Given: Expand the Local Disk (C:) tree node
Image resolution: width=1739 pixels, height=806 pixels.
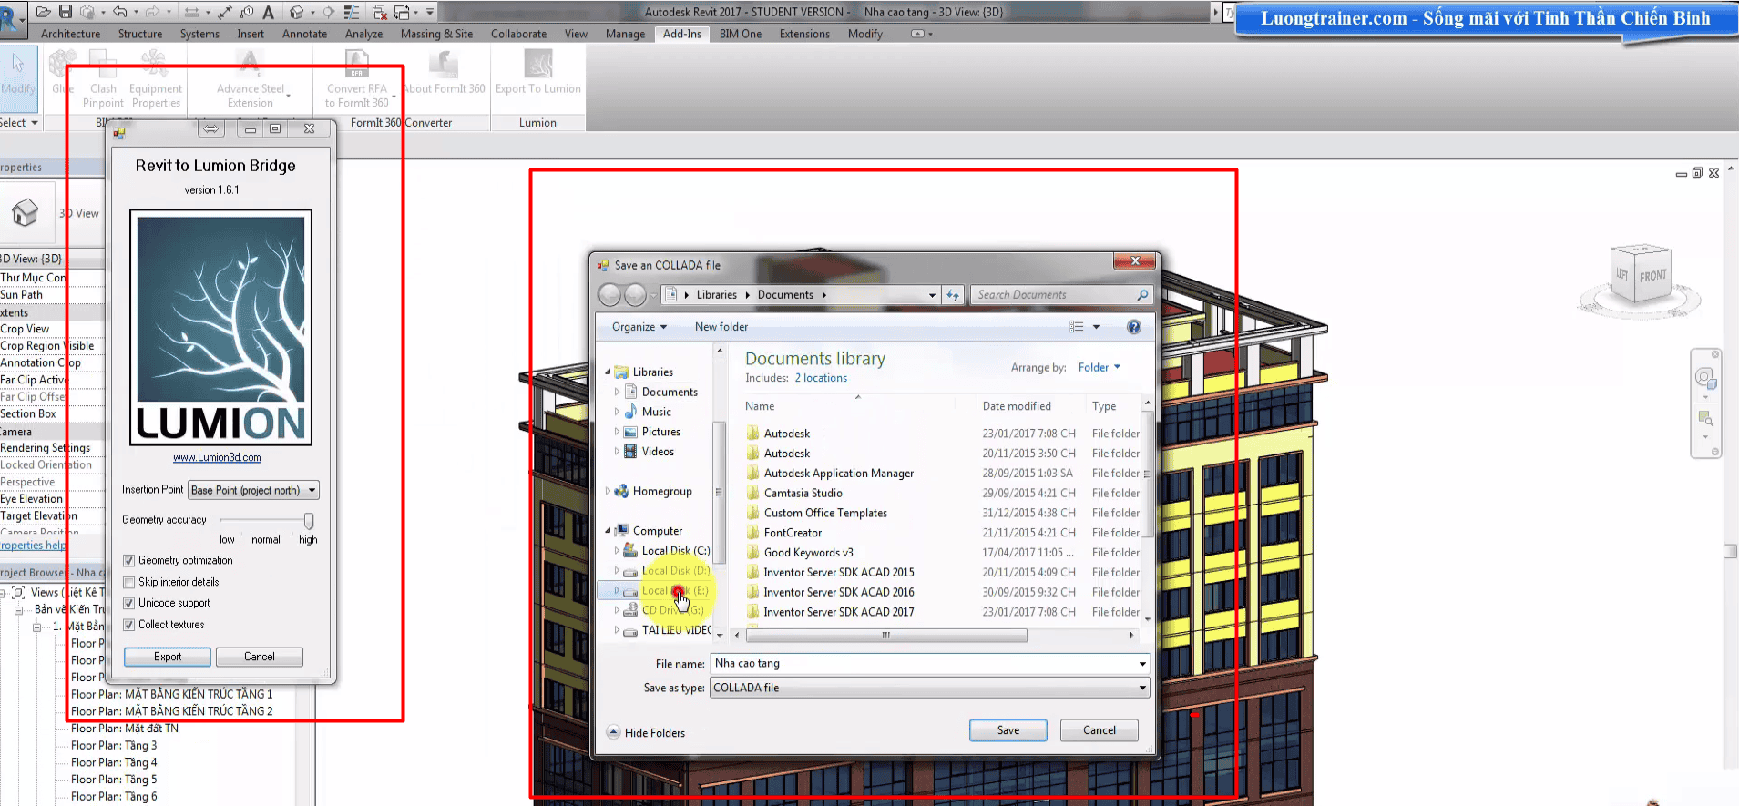Looking at the screenshot, I should [x=617, y=550].
